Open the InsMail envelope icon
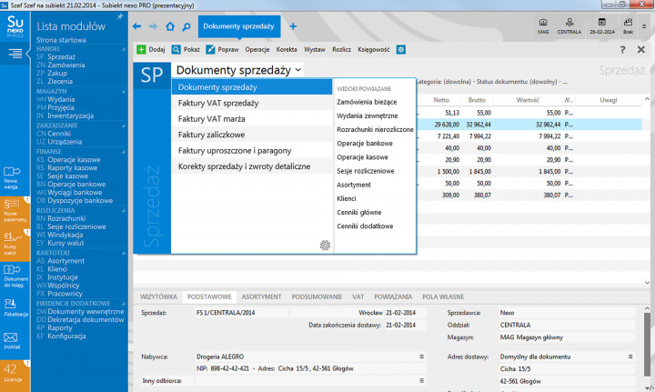The height and width of the screenshot is (392, 655). coord(13,337)
